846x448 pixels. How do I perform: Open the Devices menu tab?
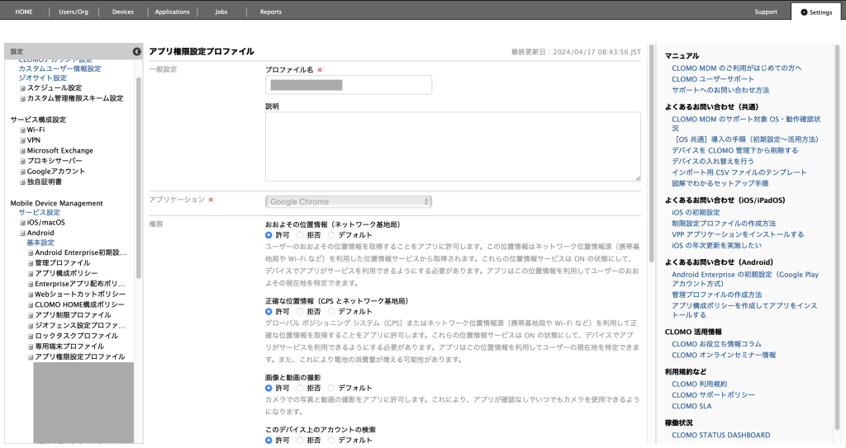point(122,12)
